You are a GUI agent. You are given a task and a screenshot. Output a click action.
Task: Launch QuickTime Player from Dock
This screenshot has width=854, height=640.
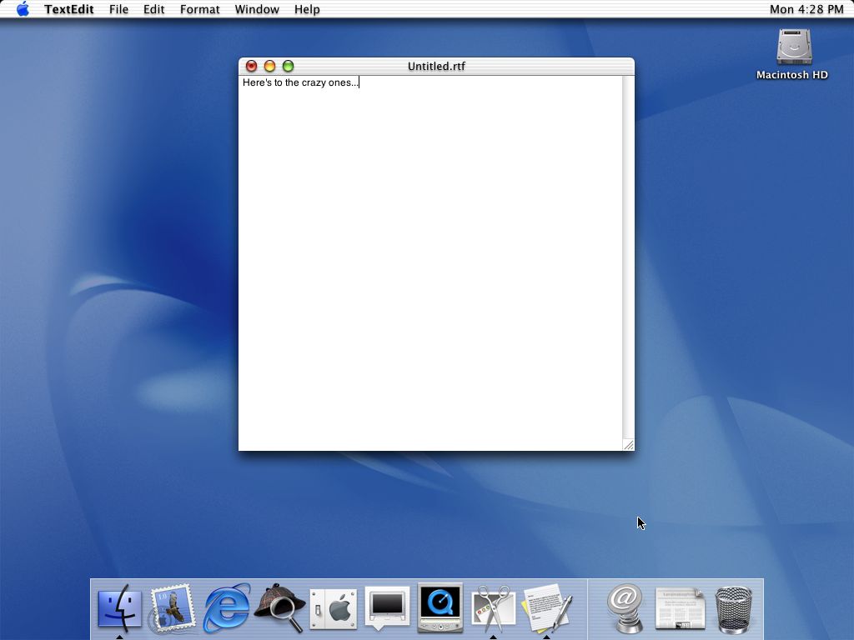point(440,607)
